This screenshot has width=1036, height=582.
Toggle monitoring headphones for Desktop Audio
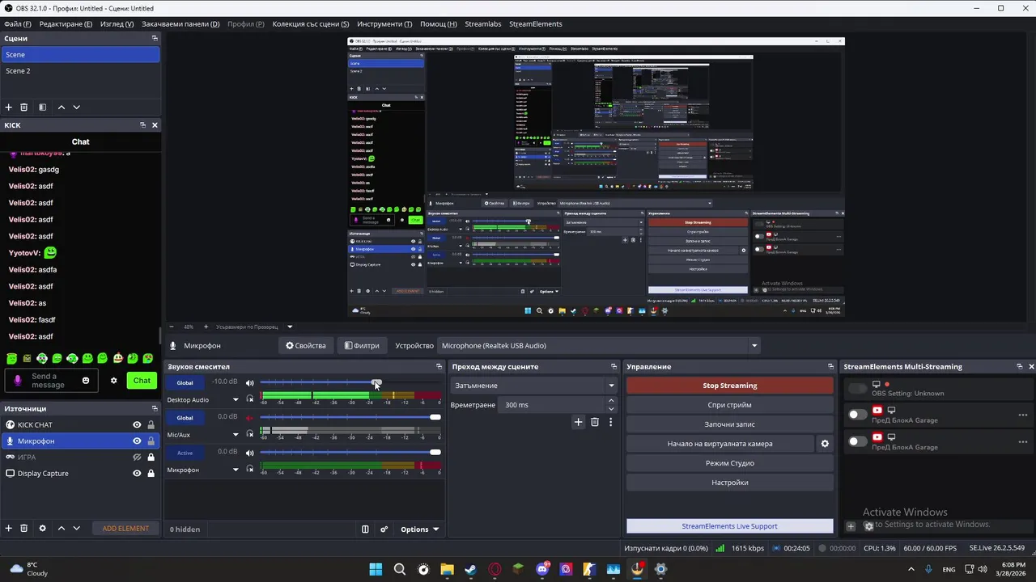point(250,399)
